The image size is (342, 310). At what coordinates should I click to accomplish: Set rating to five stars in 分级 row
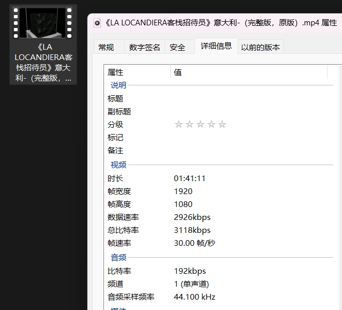click(x=222, y=124)
